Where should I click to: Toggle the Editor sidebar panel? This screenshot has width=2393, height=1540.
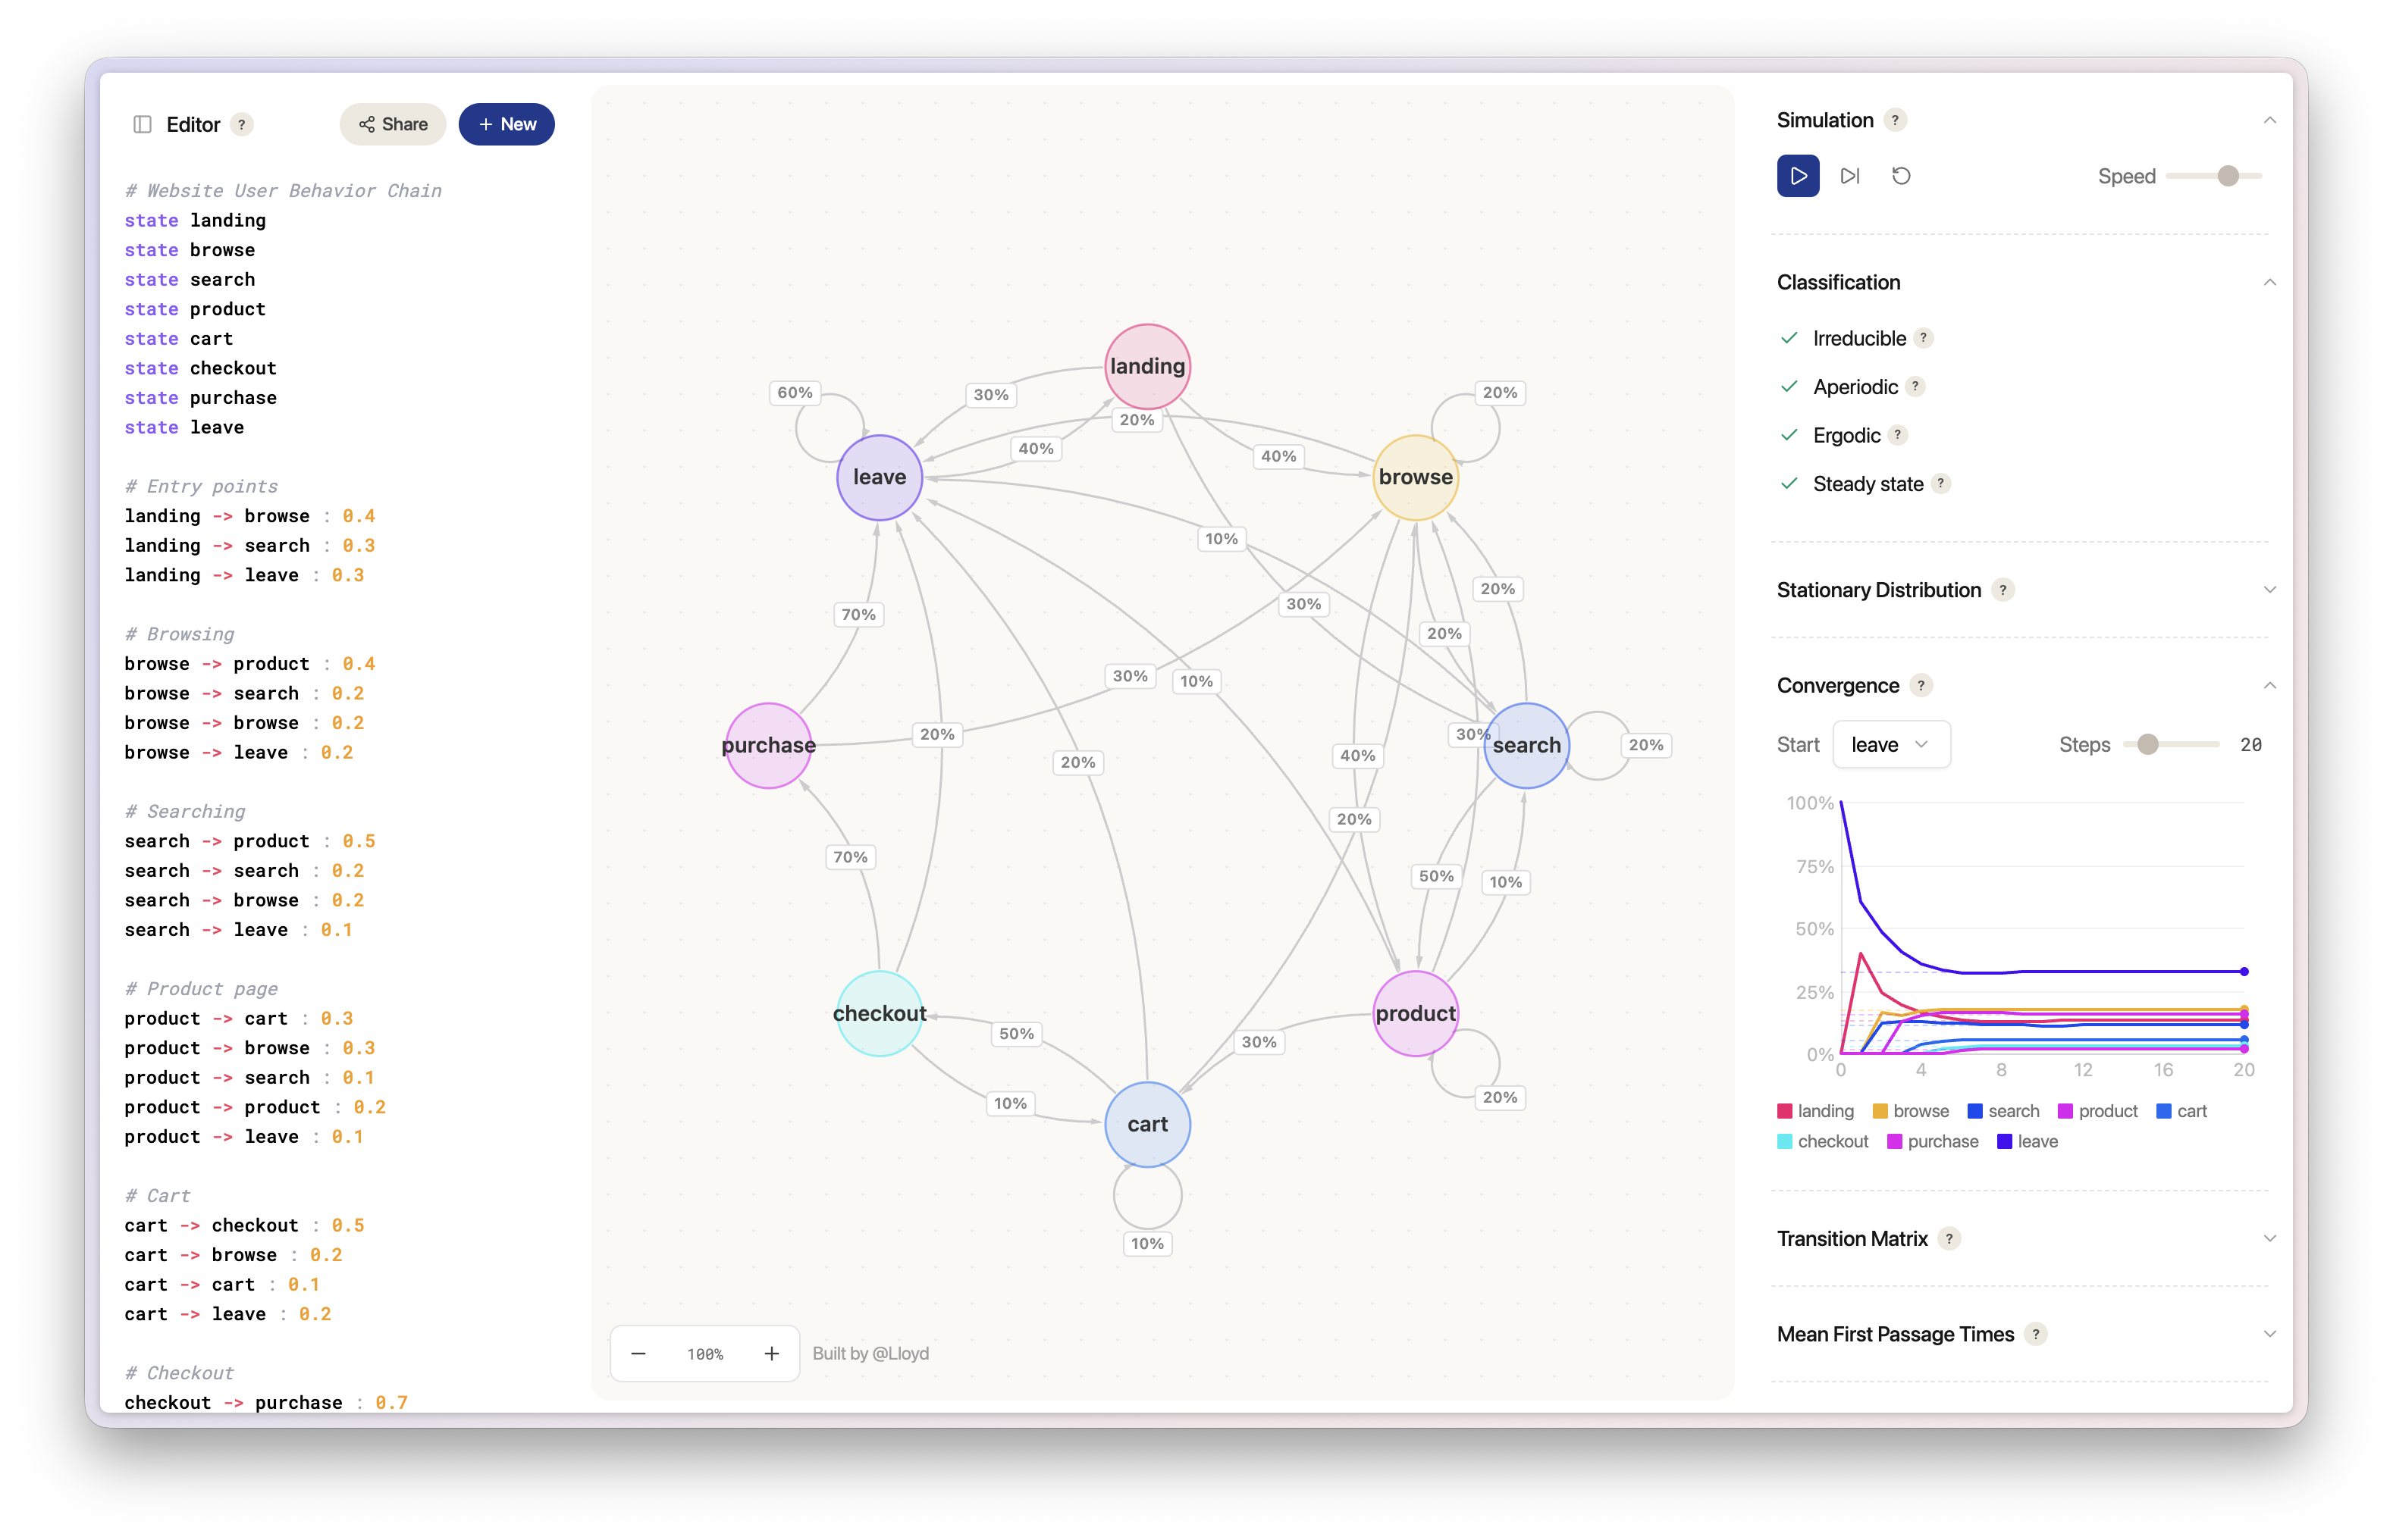coord(142,124)
